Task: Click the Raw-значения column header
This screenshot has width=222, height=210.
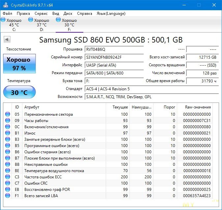Action: click(198, 107)
